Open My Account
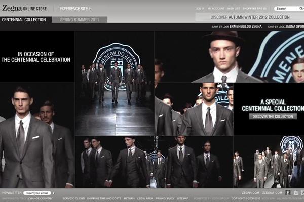304x202 pixels. (216, 8)
